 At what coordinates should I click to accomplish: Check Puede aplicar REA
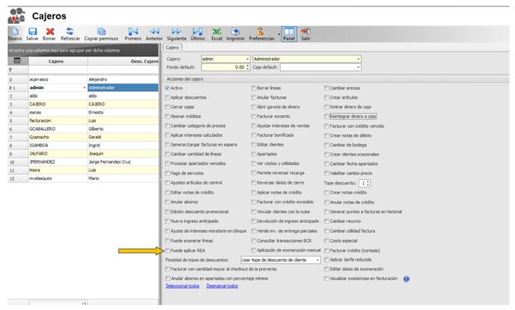point(168,251)
